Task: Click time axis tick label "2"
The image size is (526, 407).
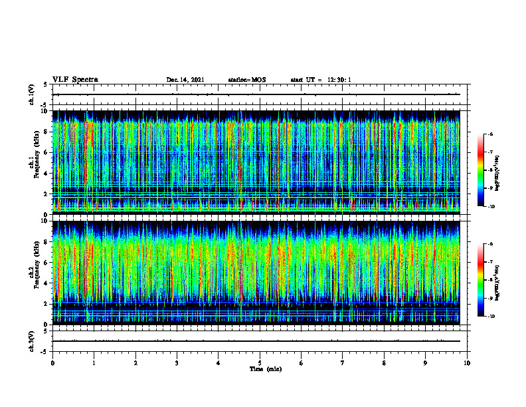Action: click(x=135, y=363)
